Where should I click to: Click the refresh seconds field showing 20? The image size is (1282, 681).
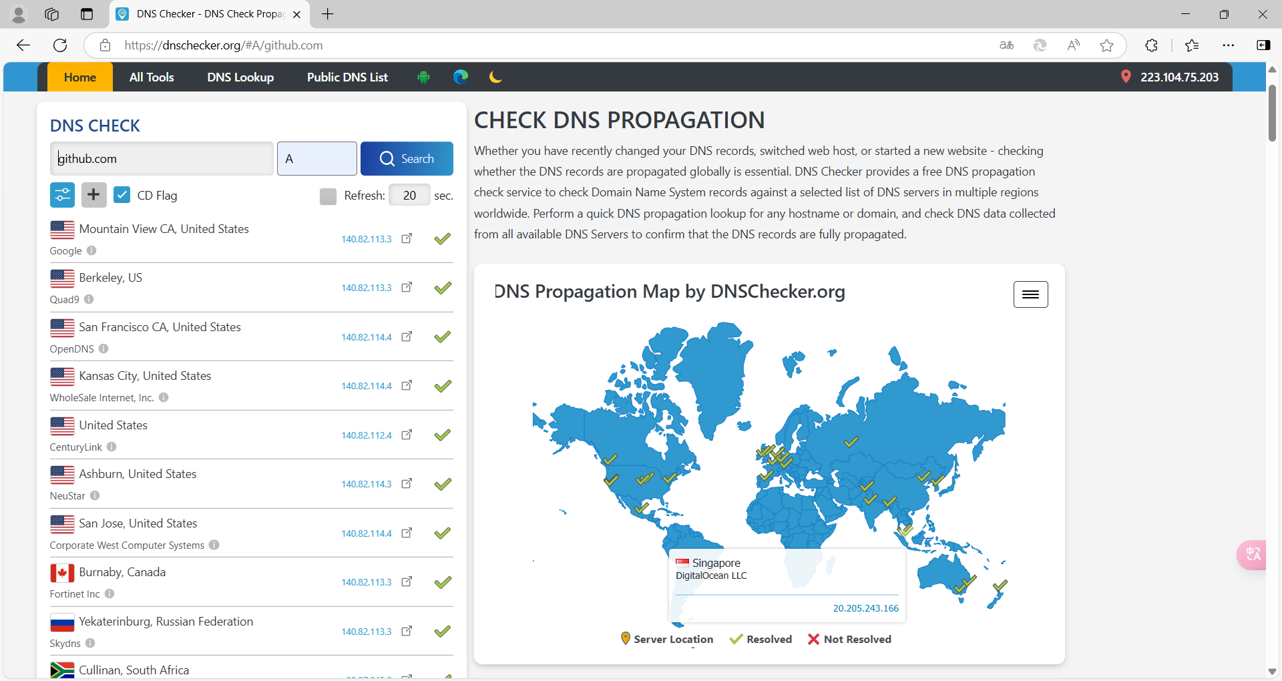coord(409,196)
